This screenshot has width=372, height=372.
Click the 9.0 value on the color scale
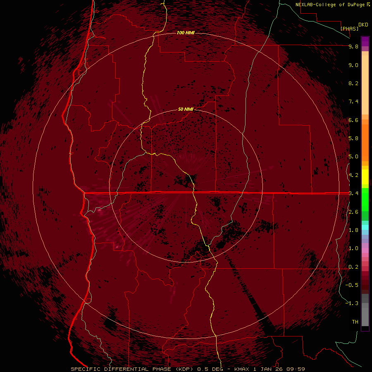tap(353, 65)
